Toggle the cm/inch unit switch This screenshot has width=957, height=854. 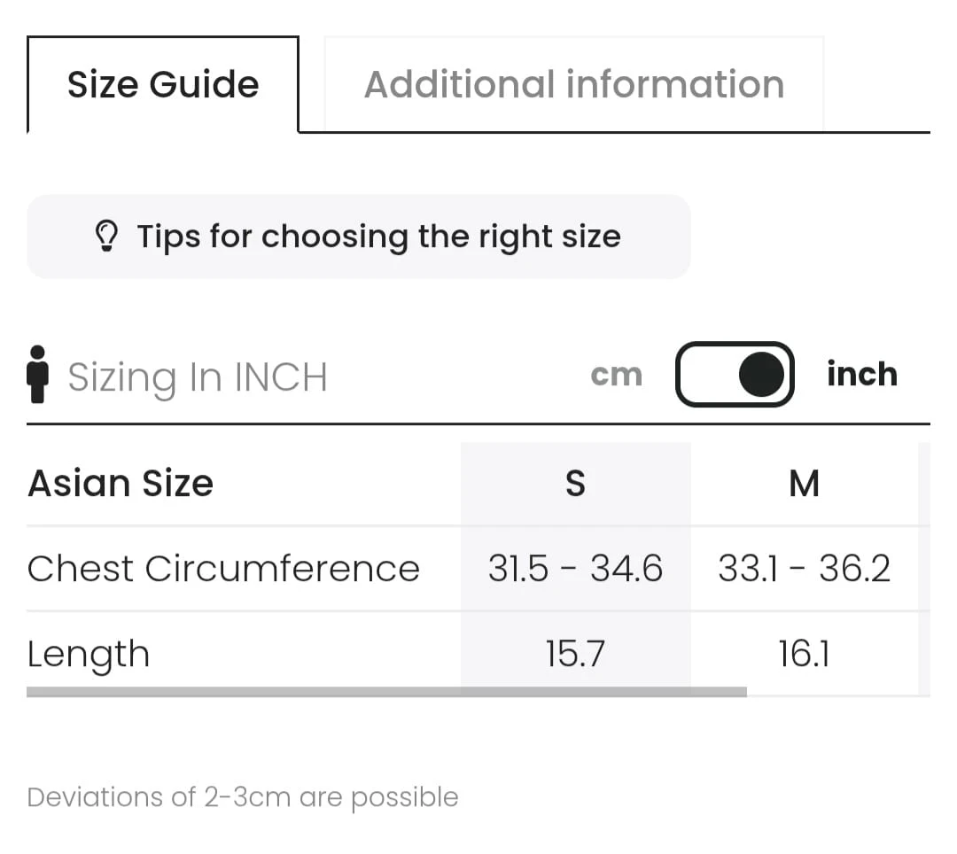pos(735,375)
